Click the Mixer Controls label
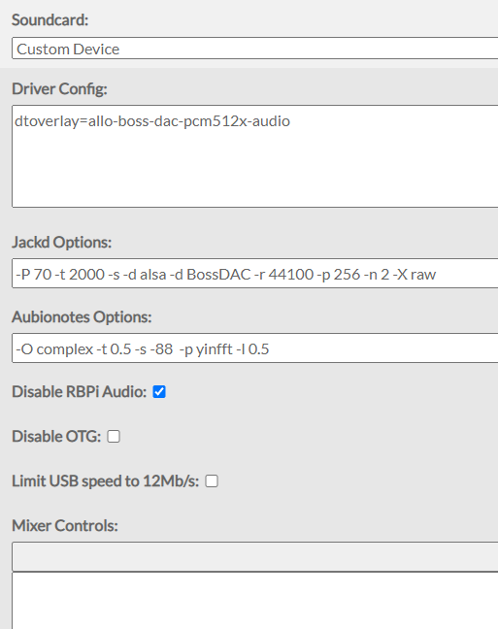This screenshot has height=629, width=498. pos(65,525)
